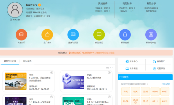
Task: Click the 已消费V币 1364 个 stat
Action: click(127, 8)
